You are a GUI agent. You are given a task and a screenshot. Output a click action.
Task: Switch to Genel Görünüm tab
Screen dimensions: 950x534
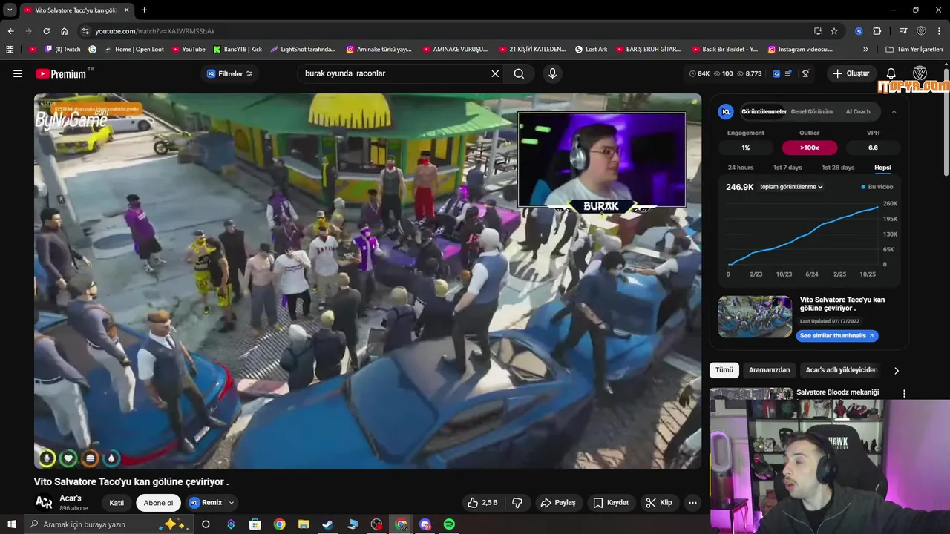(811, 111)
